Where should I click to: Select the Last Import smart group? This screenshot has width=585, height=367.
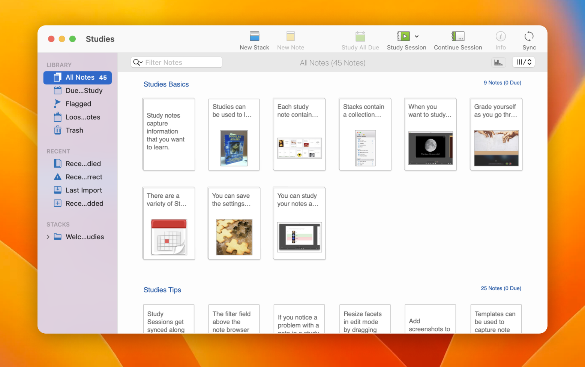point(84,190)
